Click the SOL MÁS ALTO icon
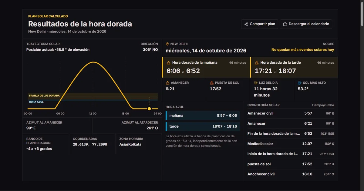This screenshot has width=364, height=191. click(x=300, y=83)
